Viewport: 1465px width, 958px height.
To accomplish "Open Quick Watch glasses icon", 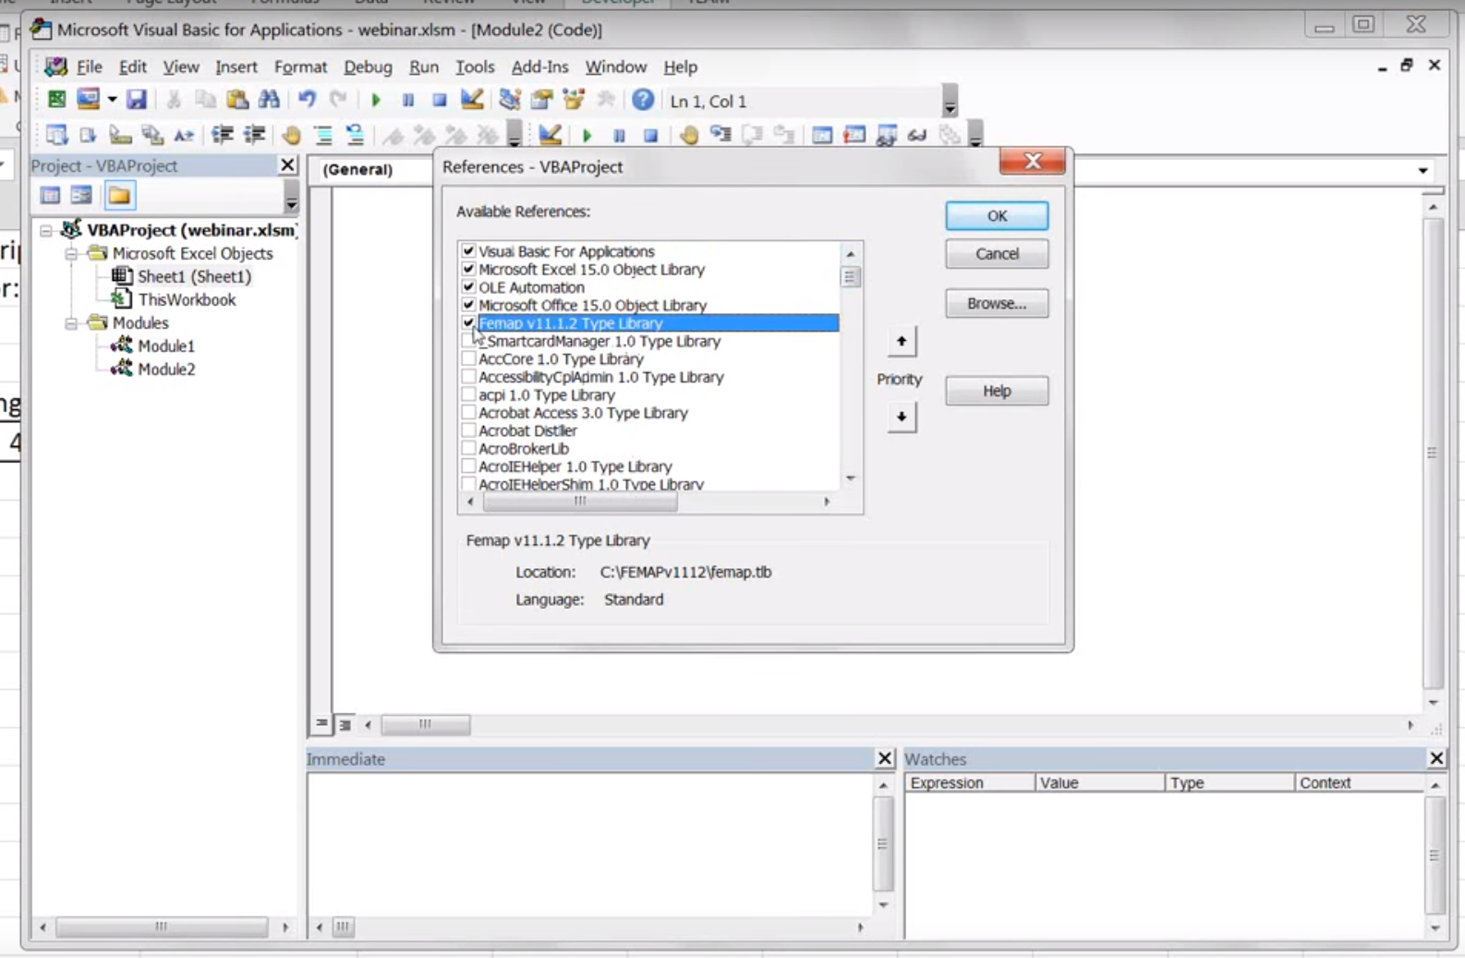I will [916, 135].
